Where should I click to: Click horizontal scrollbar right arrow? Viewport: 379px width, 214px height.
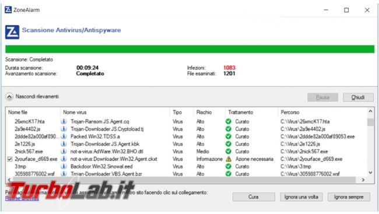[x=363, y=180]
